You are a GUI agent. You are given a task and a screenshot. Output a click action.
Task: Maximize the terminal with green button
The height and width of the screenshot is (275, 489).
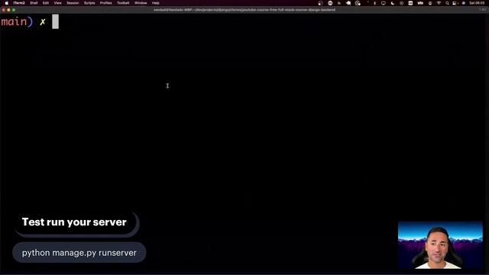14,10
